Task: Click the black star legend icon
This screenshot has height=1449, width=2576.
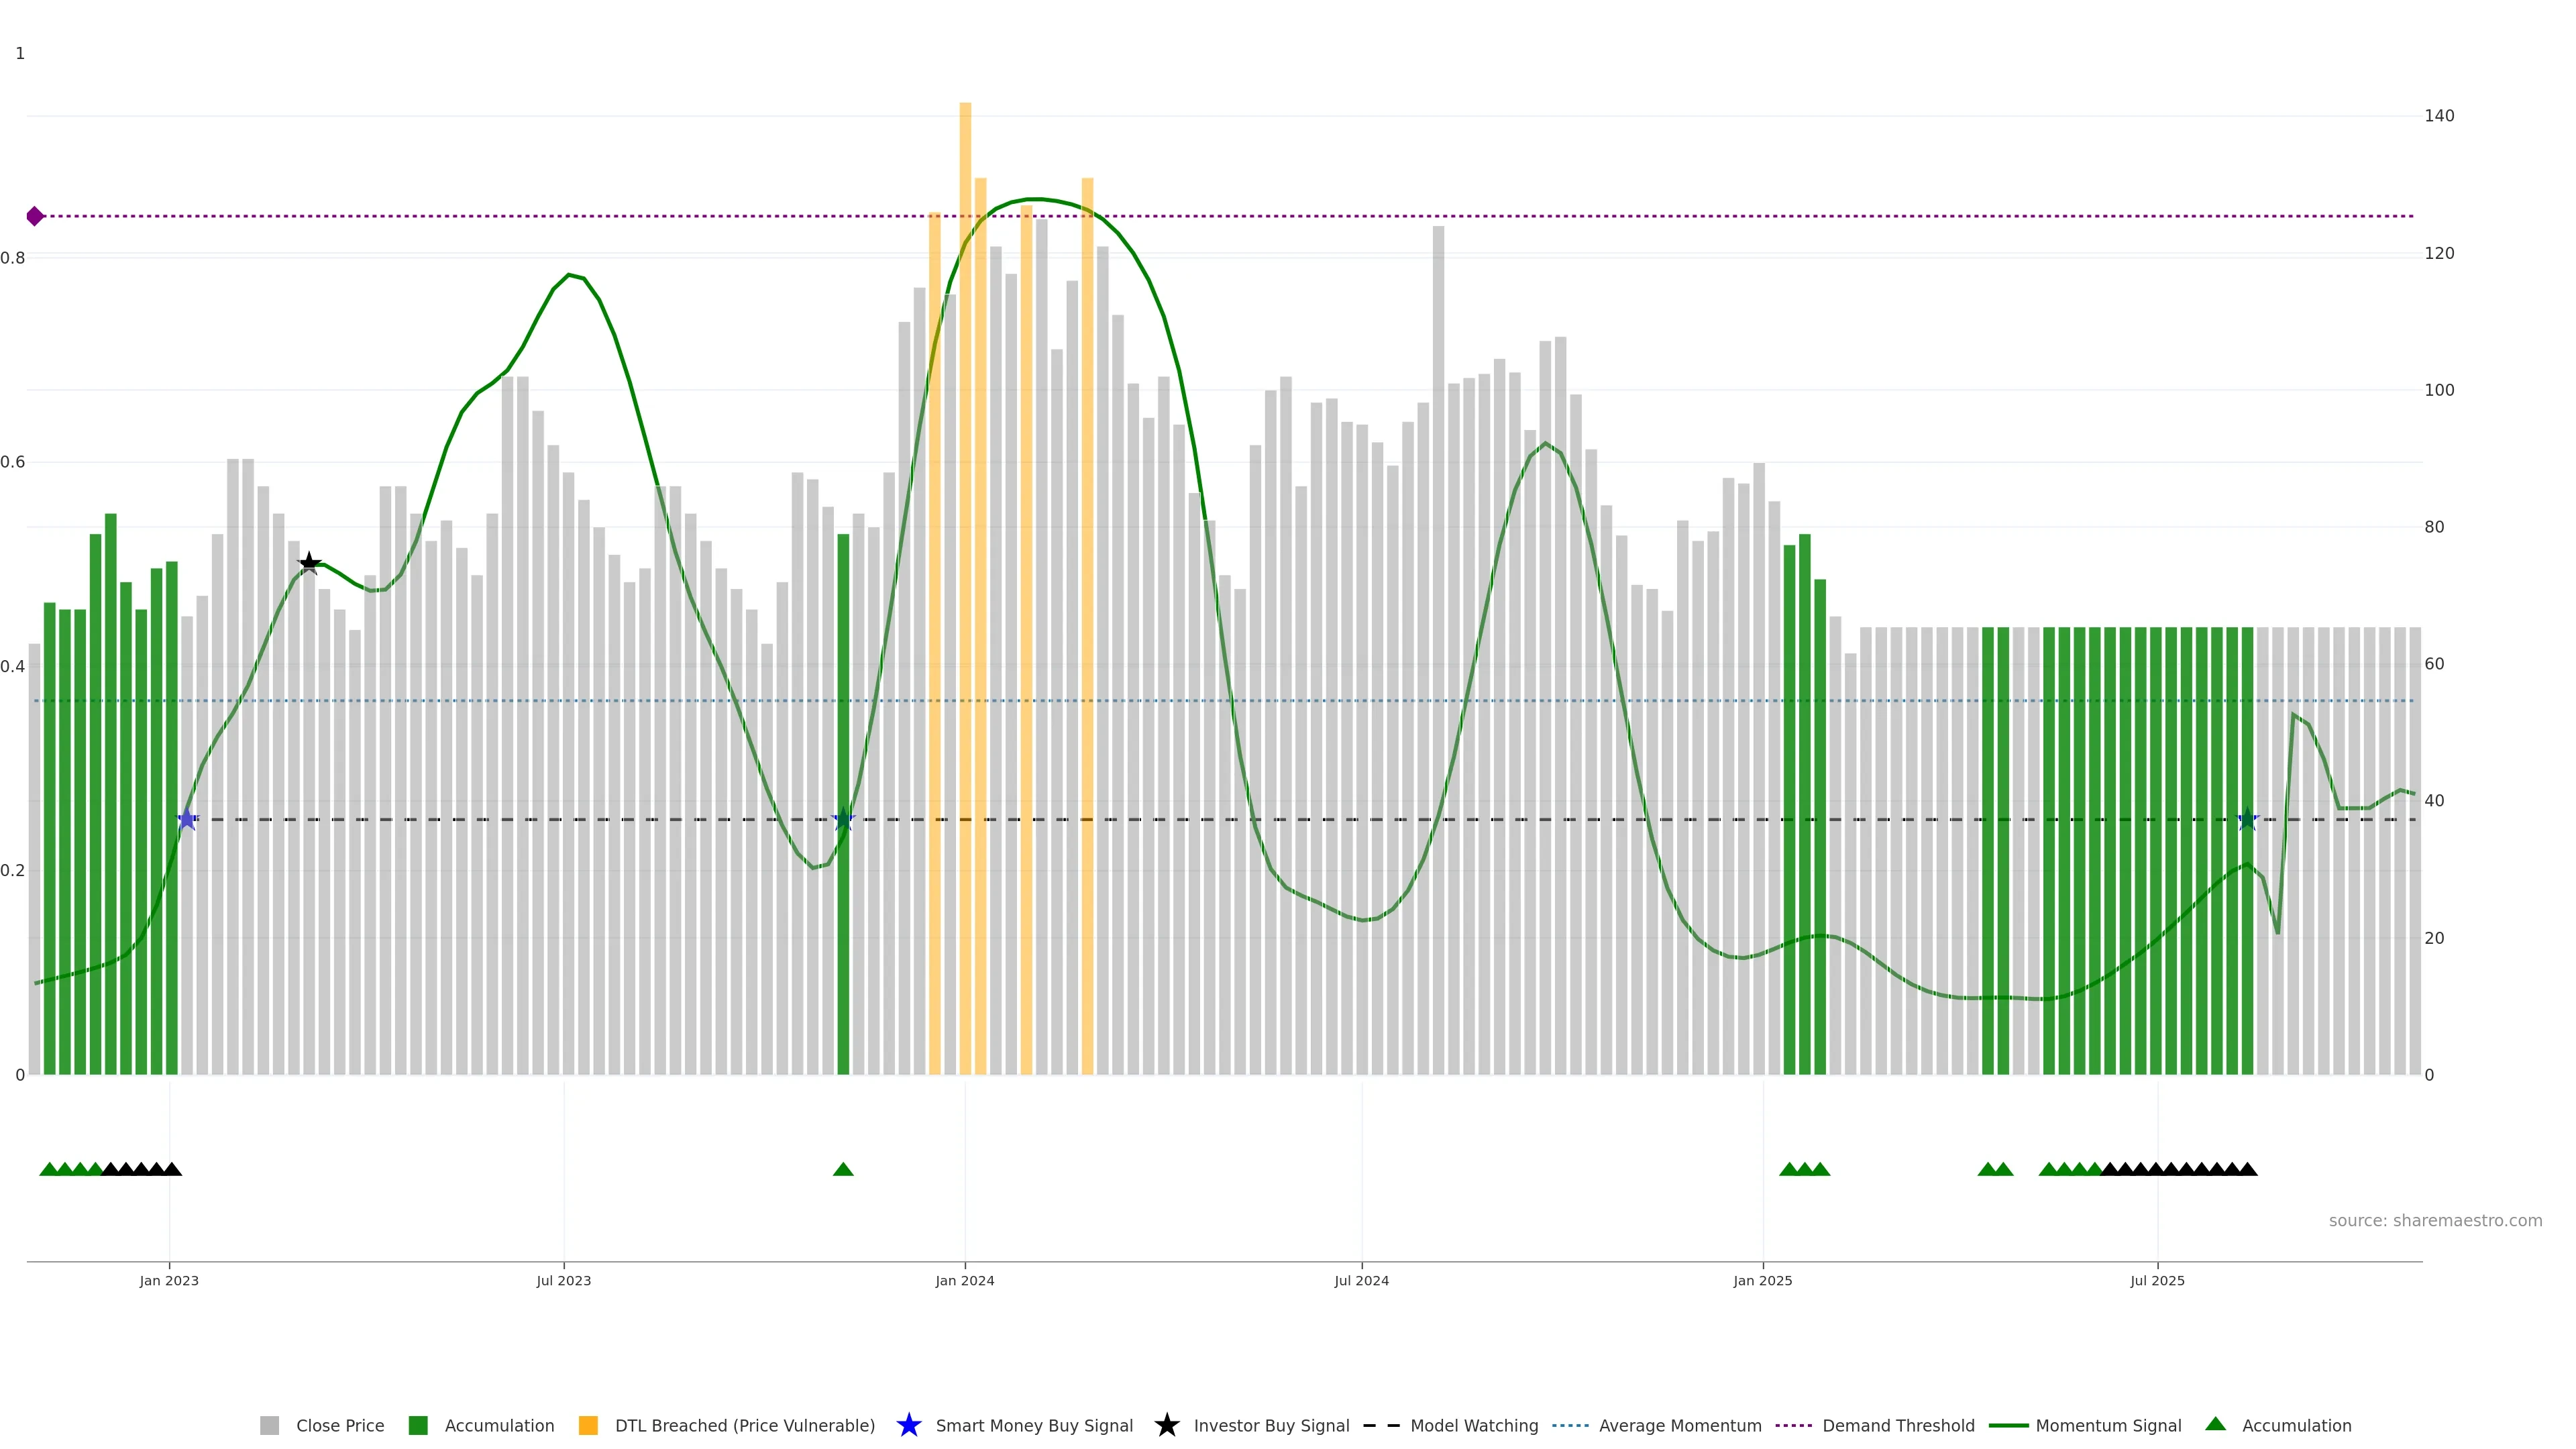Action: coord(1166,1425)
